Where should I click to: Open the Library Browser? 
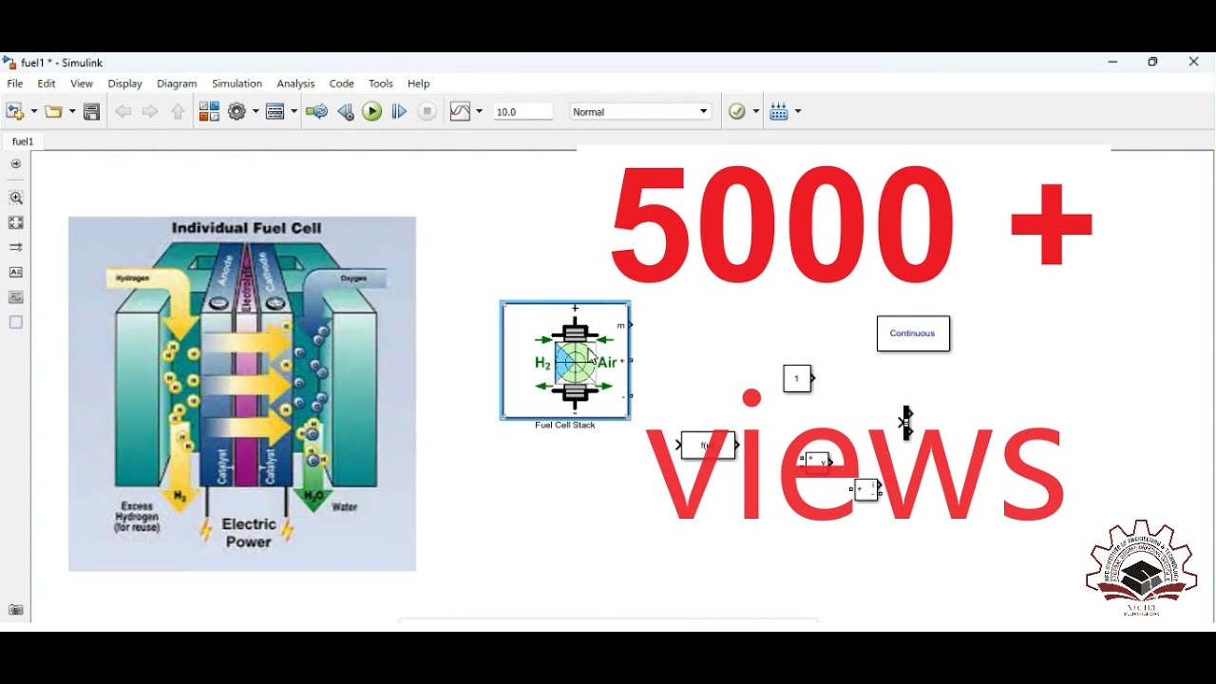tap(209, 112)
